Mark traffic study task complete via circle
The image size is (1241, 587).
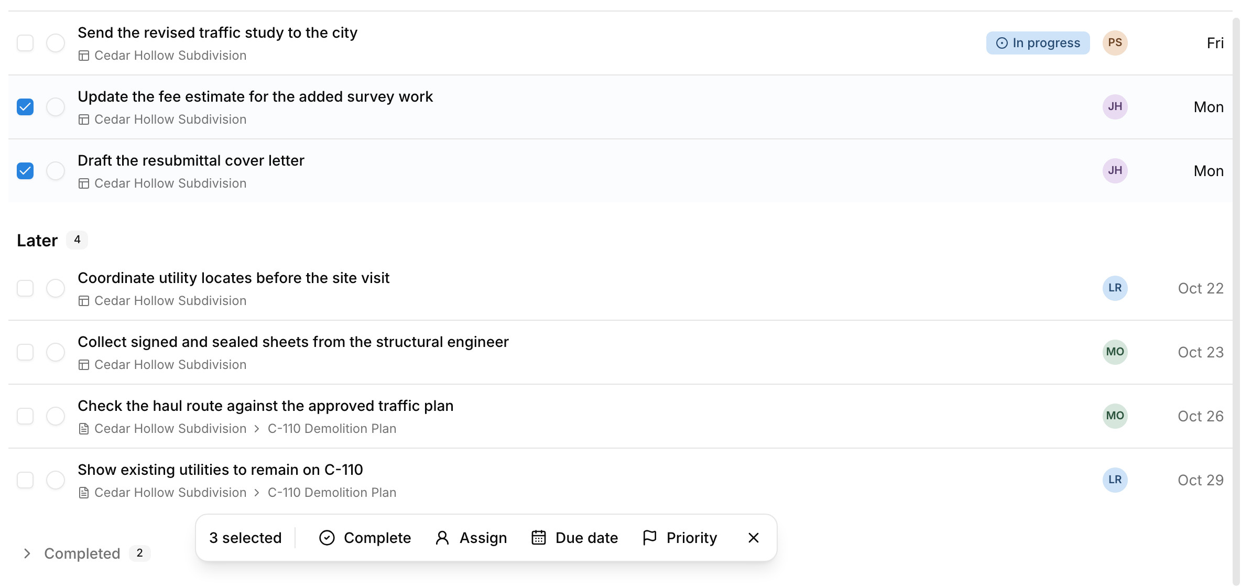tap(56, 43)
